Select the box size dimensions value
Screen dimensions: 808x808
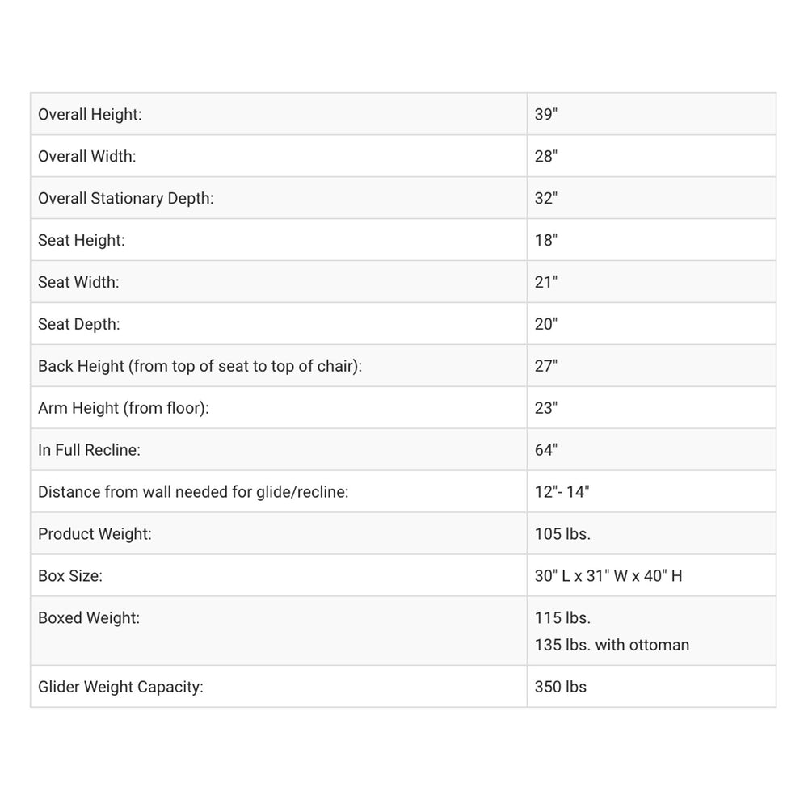point(608,577)
